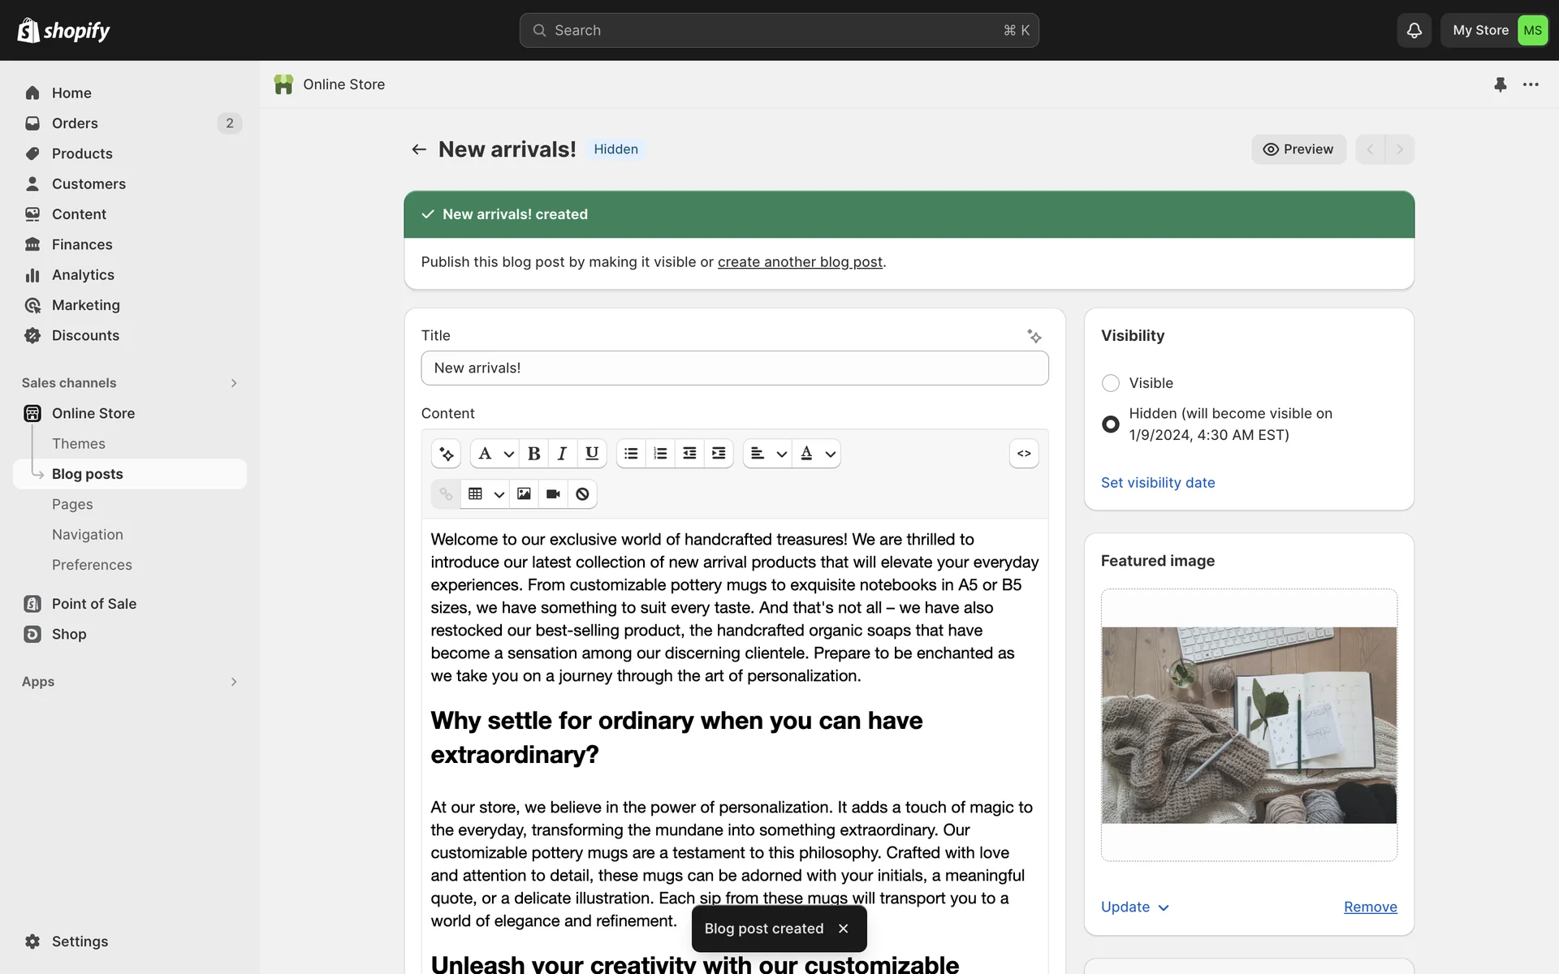Click Set visibility date link
The width and height of the screenshot is (1559, 974).
[1157, 483]
